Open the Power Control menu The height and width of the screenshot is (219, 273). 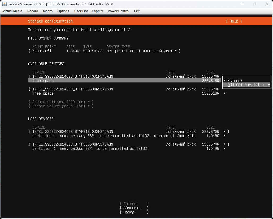pos(118,11)
